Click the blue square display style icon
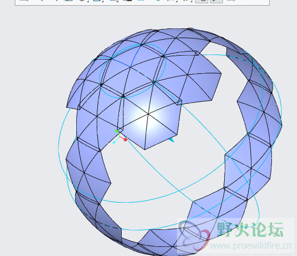297x256 pixels. (x=97, y=1)
